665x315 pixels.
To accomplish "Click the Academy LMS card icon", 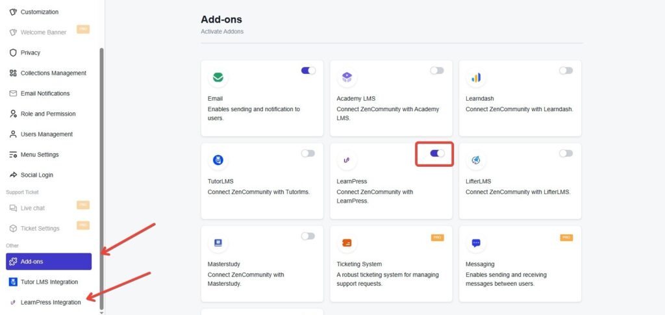I will [x=347, y=77].
